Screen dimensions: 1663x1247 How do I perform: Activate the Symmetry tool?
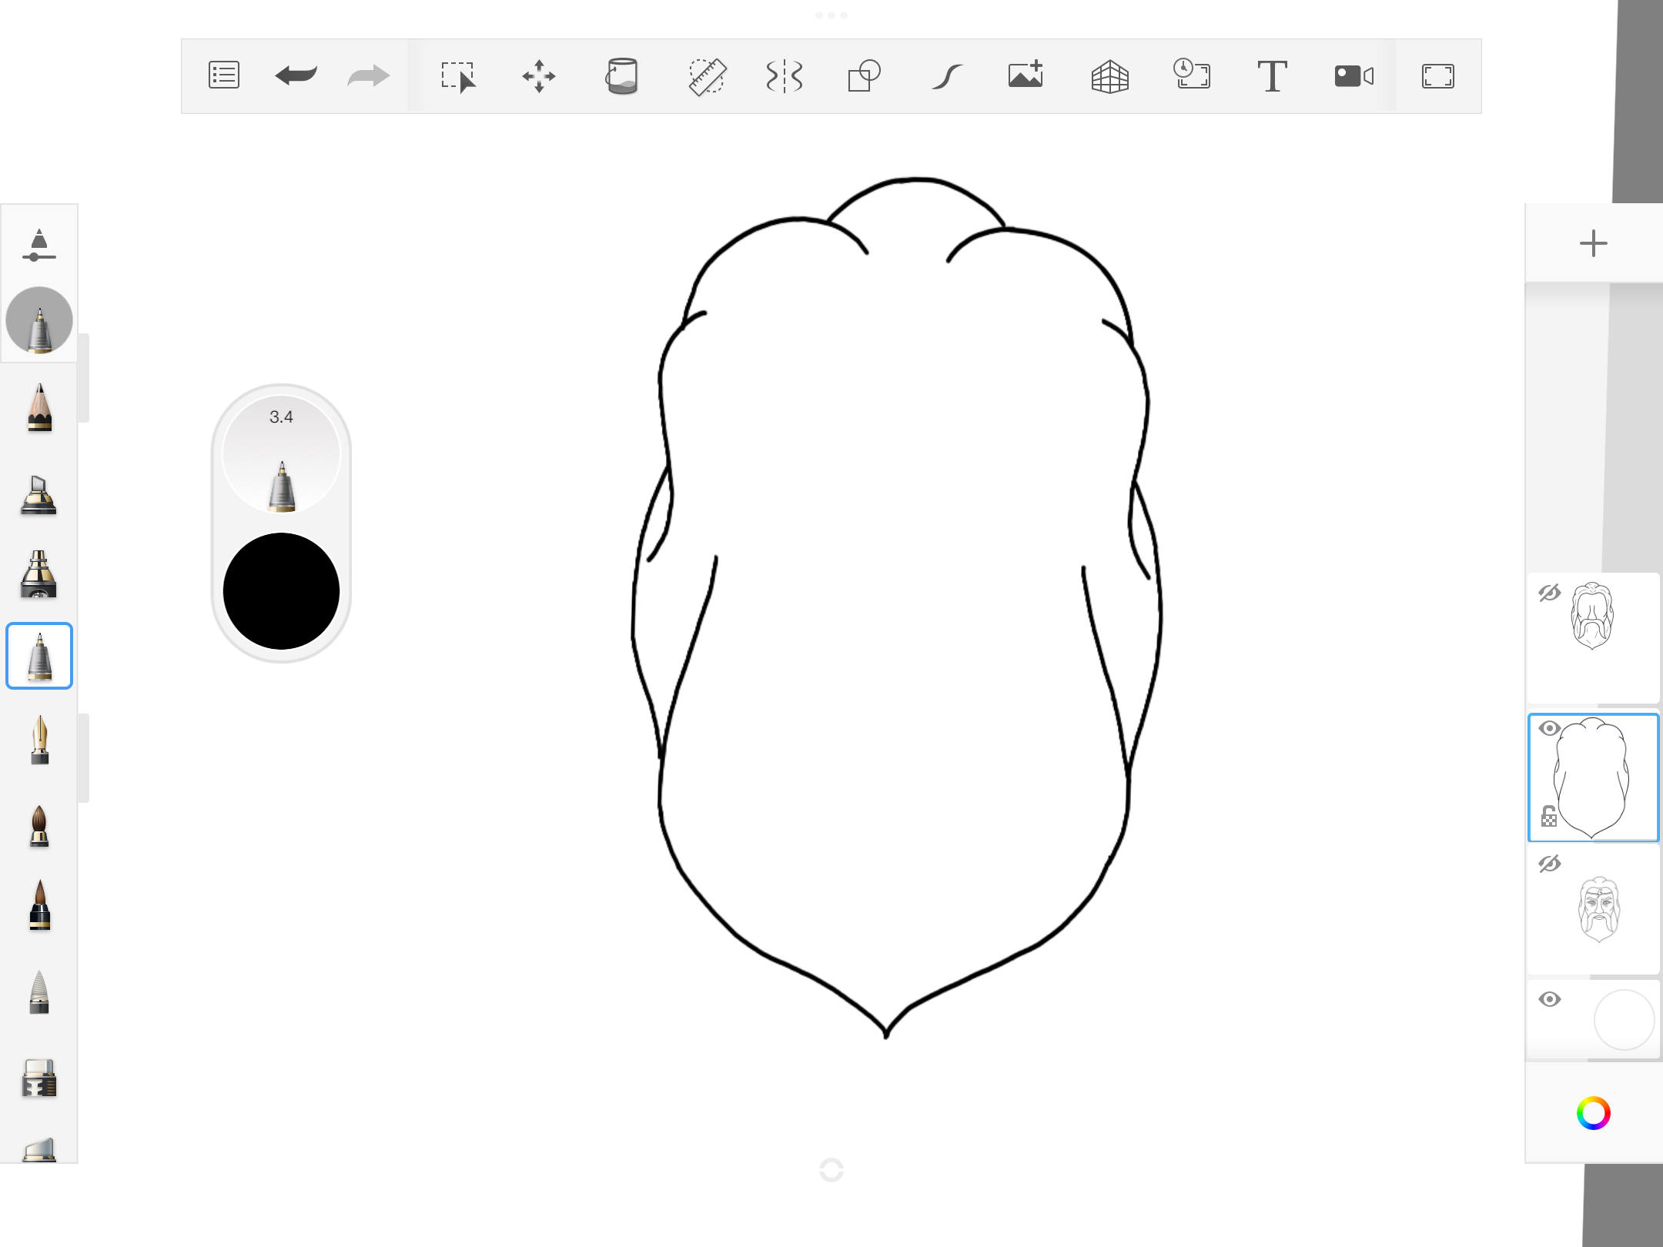pos(784,75)
